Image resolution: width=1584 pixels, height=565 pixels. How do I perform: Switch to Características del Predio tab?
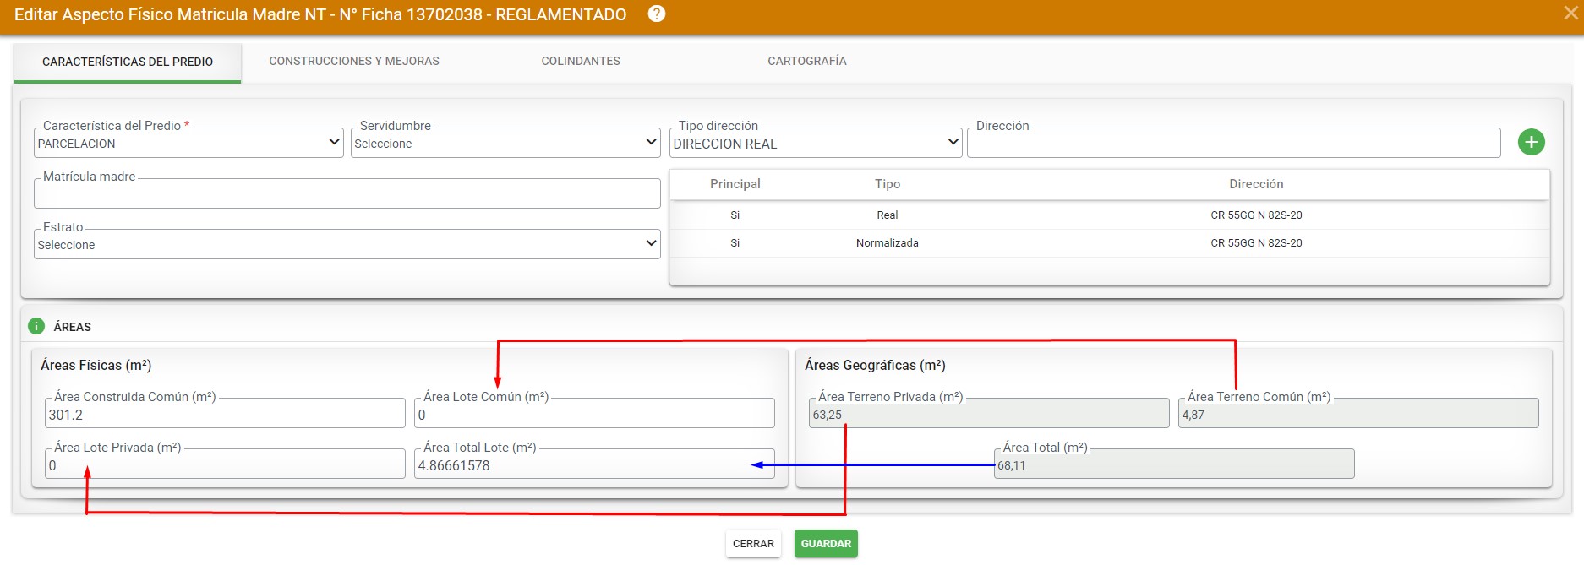pos(128,62)
